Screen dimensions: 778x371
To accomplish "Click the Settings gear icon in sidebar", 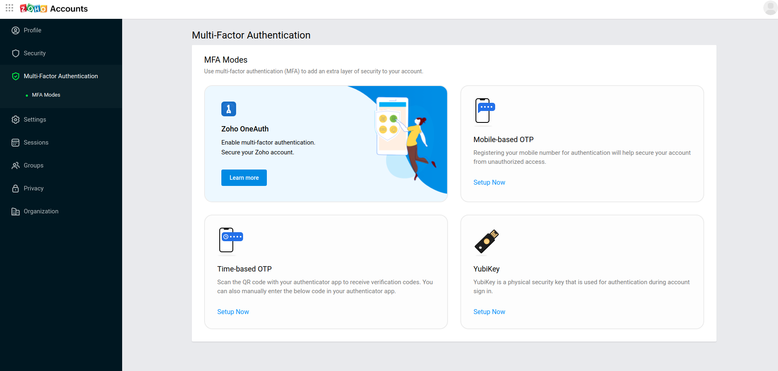I will point(16,120).
